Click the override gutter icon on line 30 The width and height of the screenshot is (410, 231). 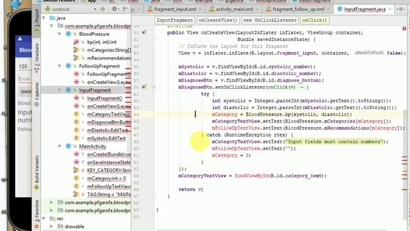[144, 33]
